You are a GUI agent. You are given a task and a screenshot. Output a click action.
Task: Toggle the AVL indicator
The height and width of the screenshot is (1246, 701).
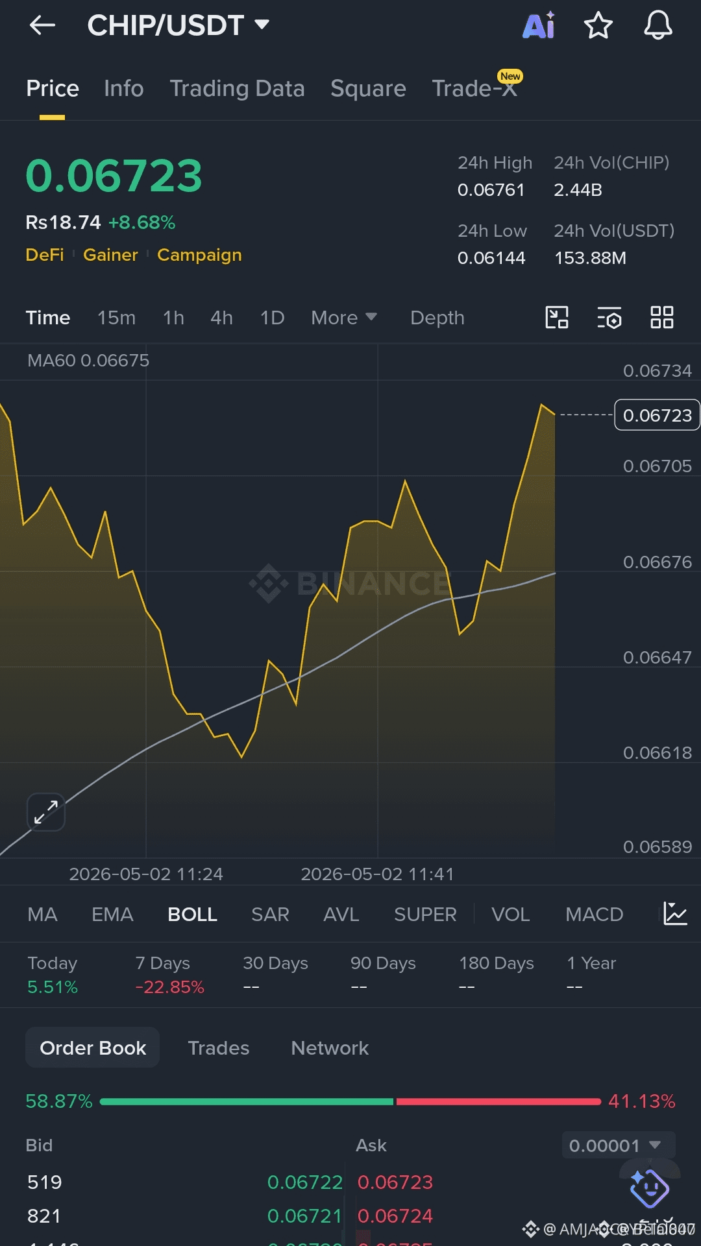pos(341,915)
